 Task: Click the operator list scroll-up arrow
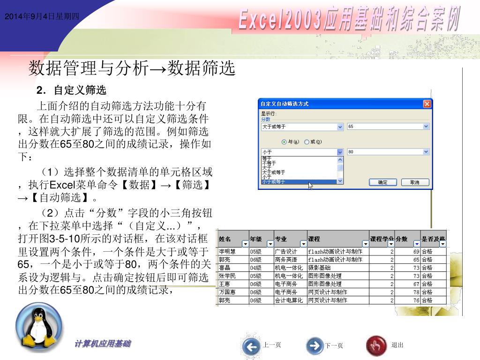pos(340,159)
